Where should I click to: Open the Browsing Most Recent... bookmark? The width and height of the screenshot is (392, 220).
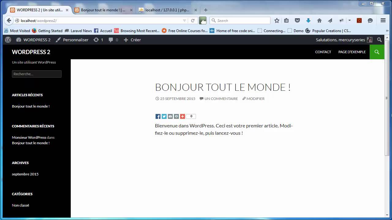(x=137, y=31)
